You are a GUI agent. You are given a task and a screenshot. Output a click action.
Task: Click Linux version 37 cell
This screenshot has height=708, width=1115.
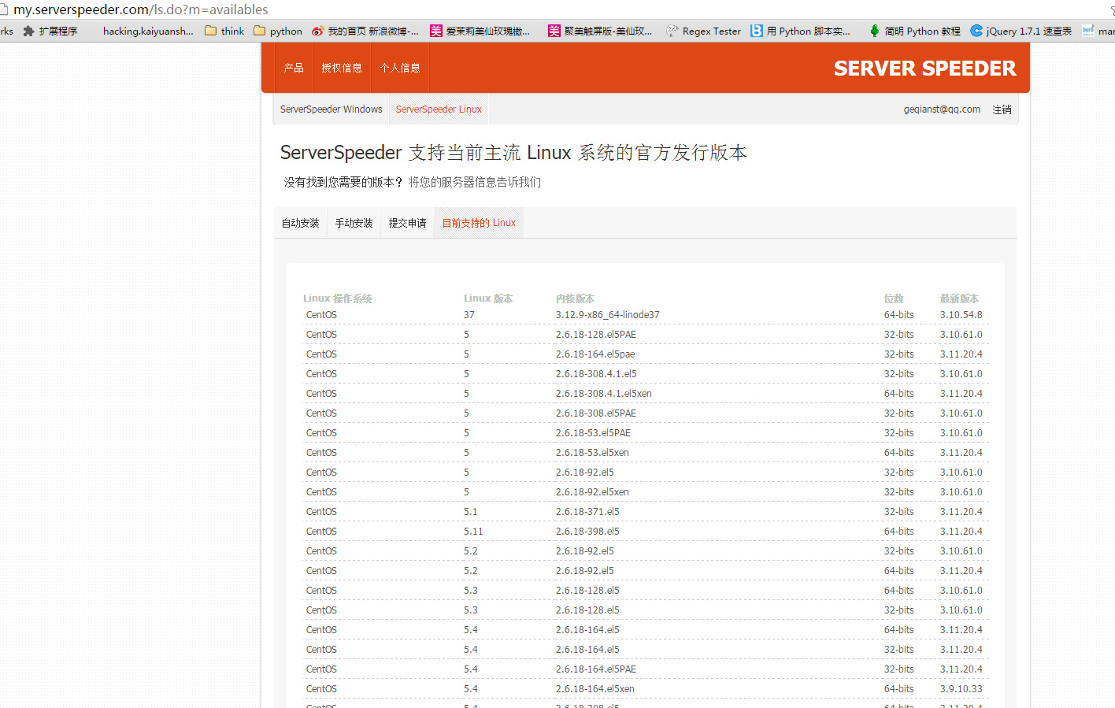pos(469,315)
